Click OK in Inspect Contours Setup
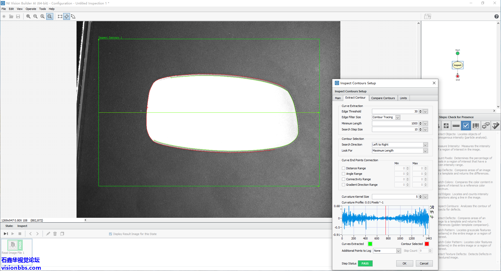This screenshot has width=501, height=271. [404, 263]
